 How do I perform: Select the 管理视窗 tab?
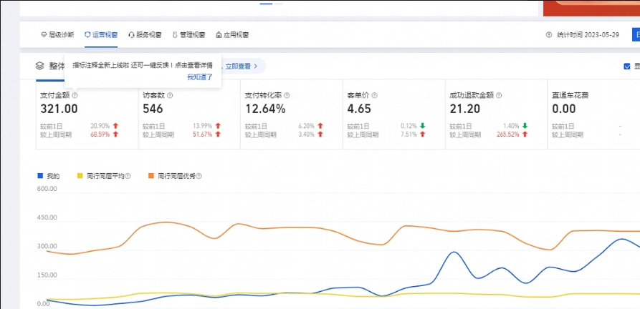tap(188, 34)
